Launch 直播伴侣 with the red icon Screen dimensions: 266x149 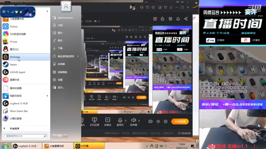(x=26, y=80)
